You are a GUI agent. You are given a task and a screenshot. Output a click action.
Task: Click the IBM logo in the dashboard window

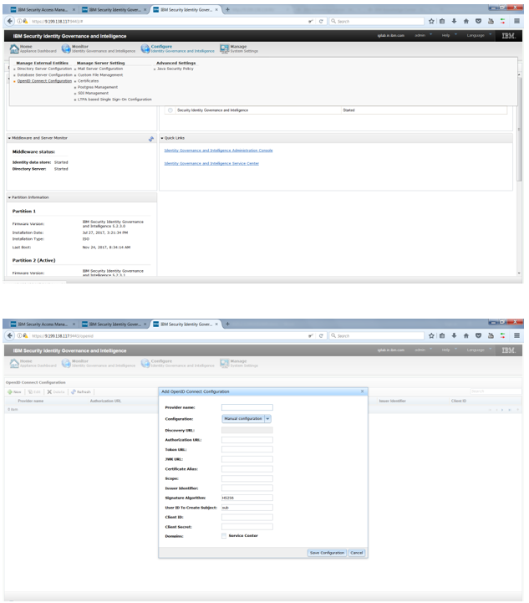[508, 36]
